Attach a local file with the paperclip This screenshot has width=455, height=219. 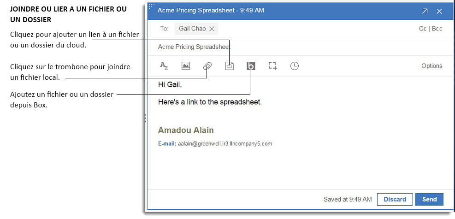[207, 66]
